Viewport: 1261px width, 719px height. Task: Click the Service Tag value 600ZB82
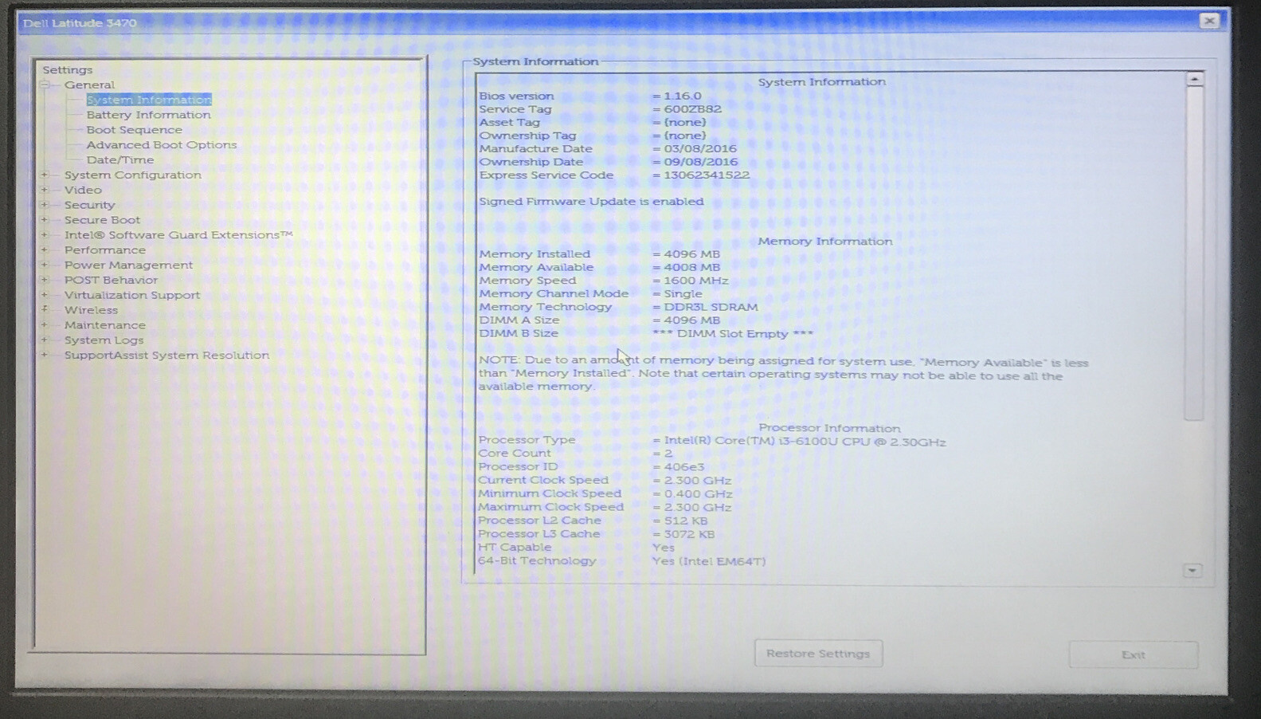pos(692,109)
